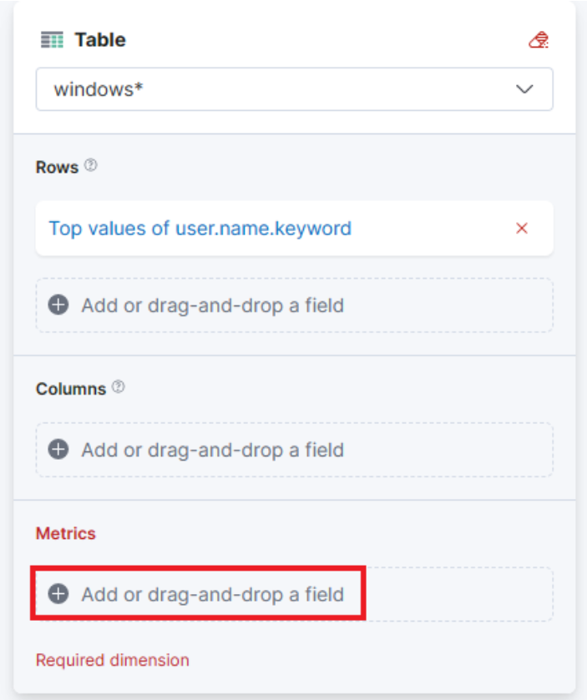Select the Table visualization icon
Viewport: 587px width, 700px height.
(x=50, y=38)
